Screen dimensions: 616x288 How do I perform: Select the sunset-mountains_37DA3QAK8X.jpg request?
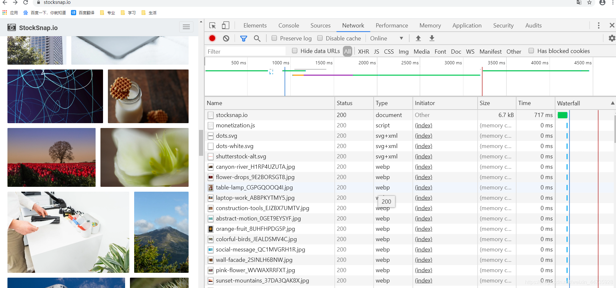pos(410,281)
